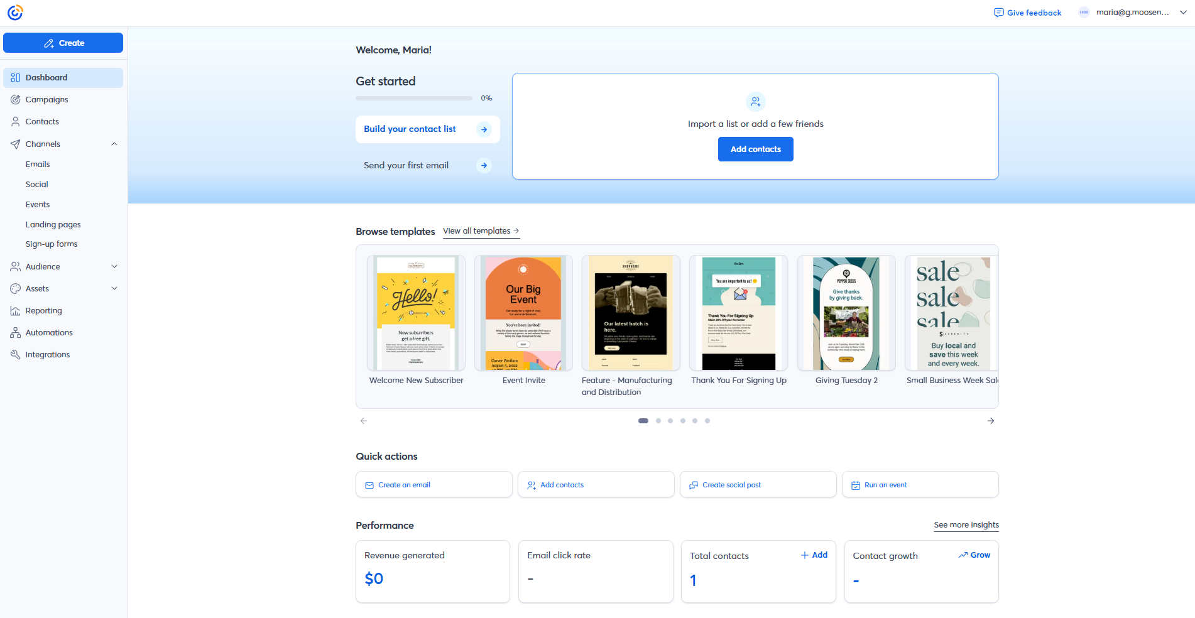Screen dimensions: 1195x618
Task: Collapse the Channels section
Action: point(114,144)
